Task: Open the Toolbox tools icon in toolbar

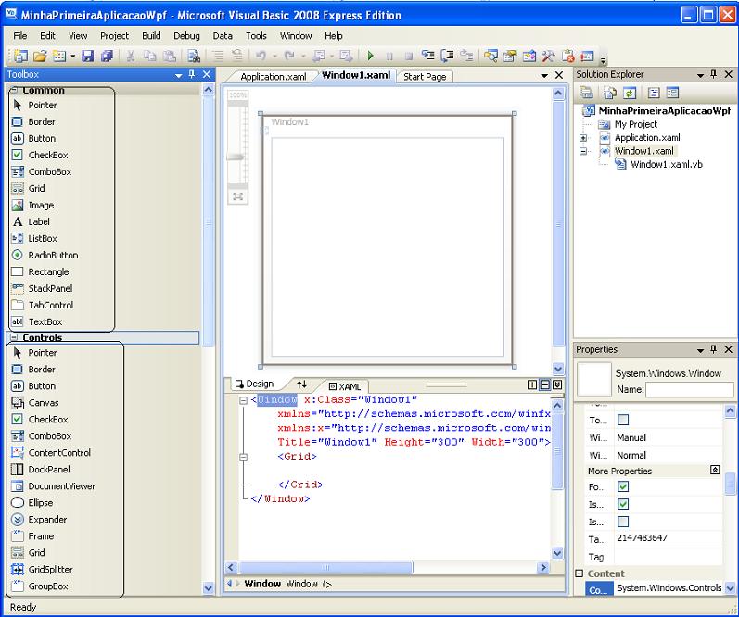Action: point(548,56)
